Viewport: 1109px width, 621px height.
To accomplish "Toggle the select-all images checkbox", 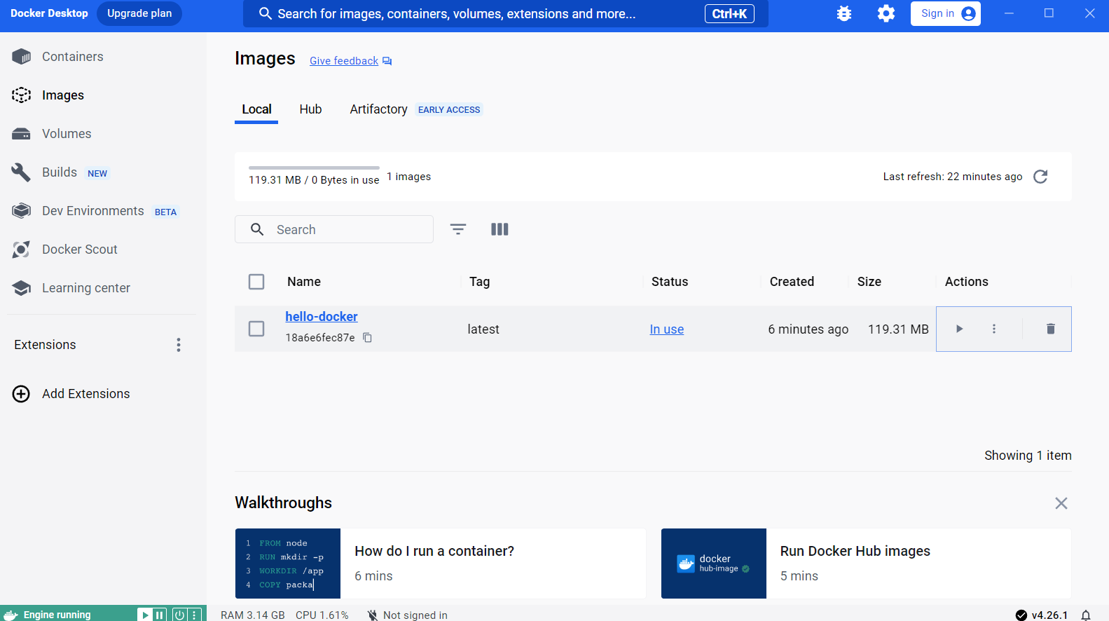I will tap(256, 282).
